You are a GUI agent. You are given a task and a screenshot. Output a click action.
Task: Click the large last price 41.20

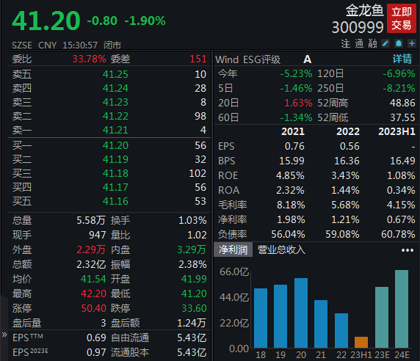tap(46, 21)
